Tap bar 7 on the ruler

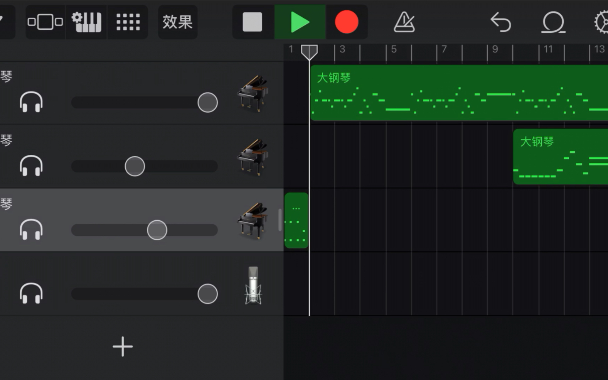(444, 49)
